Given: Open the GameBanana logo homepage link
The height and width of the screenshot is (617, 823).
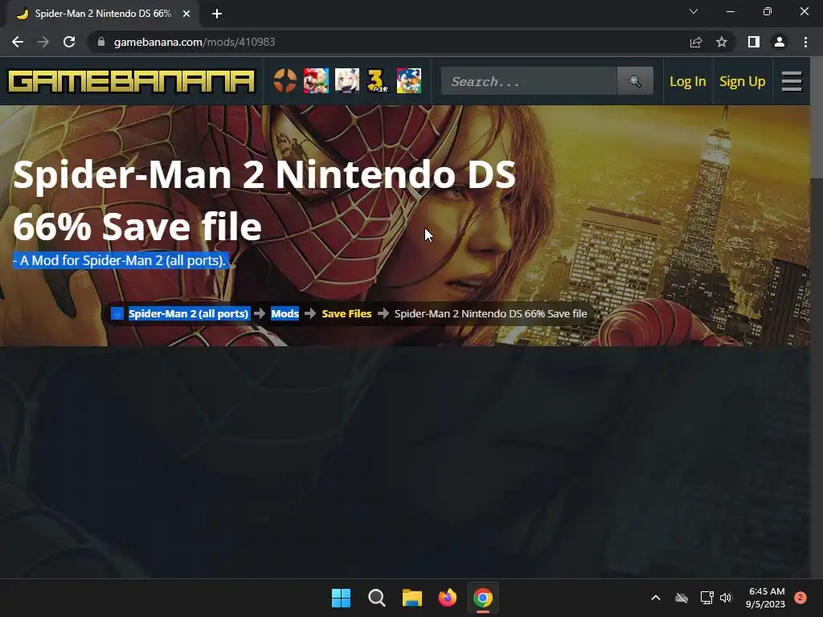Looking at the screenshot, I should pos(131,81).
